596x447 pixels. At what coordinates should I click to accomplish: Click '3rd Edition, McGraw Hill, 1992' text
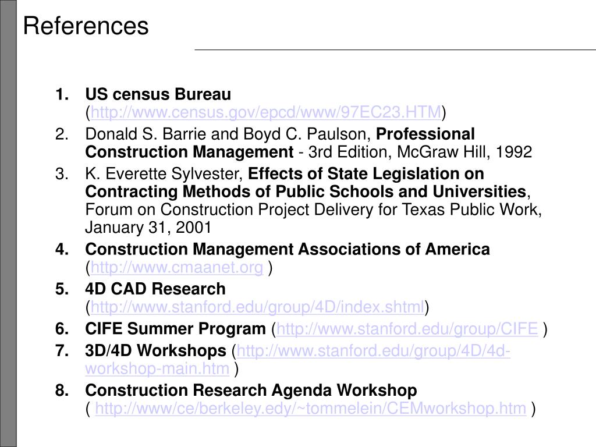pyautogui.click(x=420, y=152)
